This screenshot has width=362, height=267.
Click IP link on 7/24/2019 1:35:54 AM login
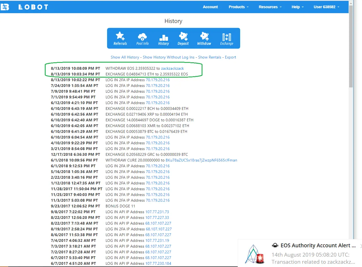(x=158, y=85)
